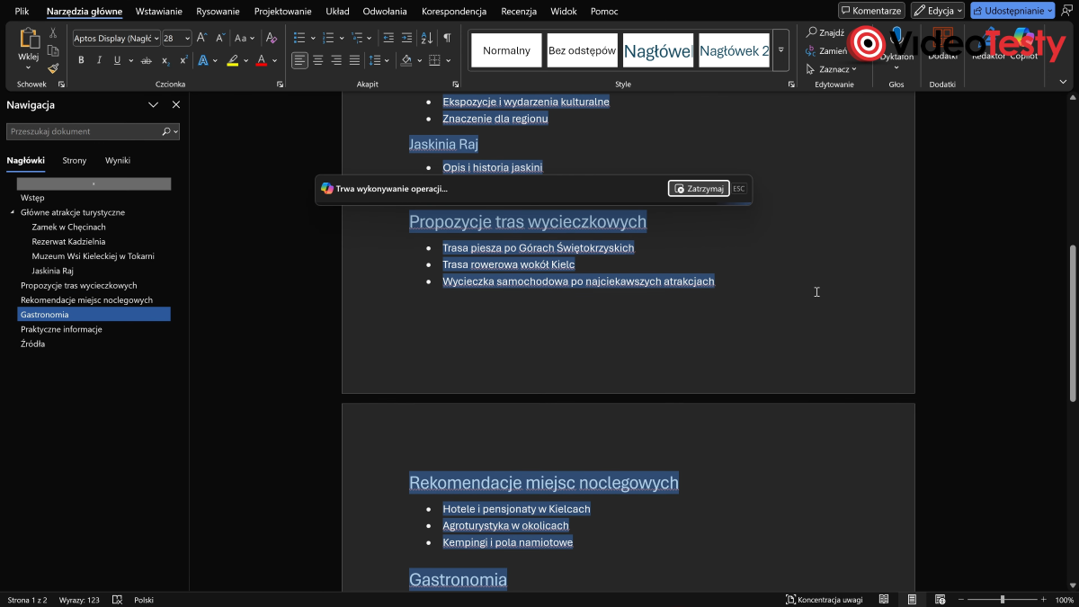
Task: Open Nawigacja pane options chevron
Action: [x=154, y=105]
